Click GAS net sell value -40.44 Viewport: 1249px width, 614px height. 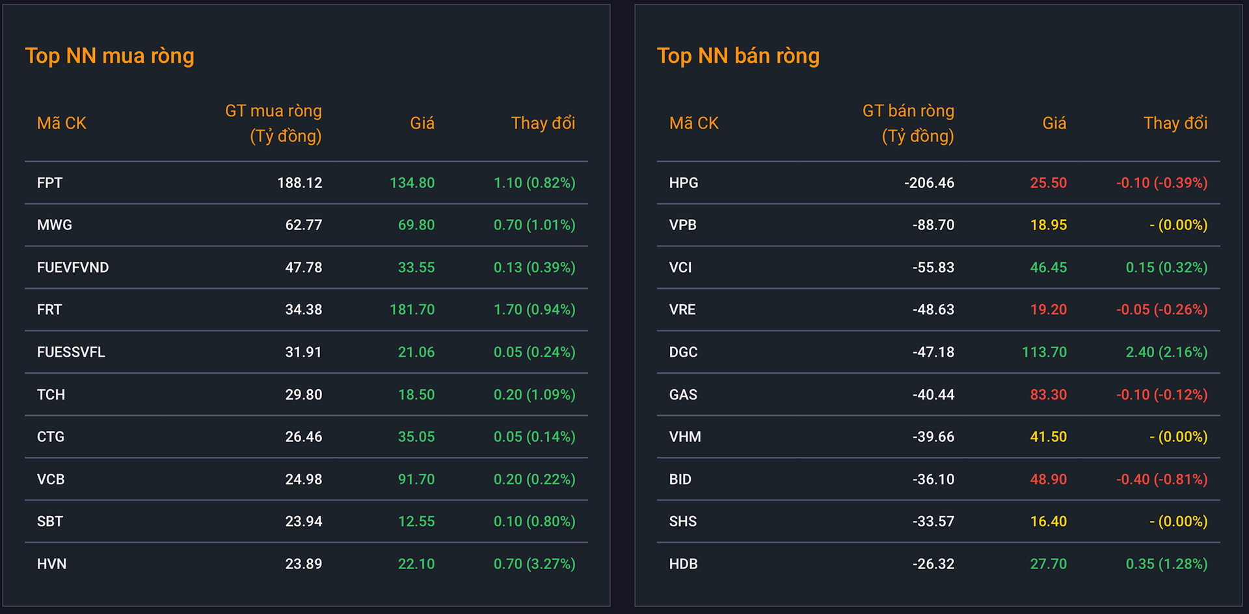pyautogui.click(x=933, y=395)
